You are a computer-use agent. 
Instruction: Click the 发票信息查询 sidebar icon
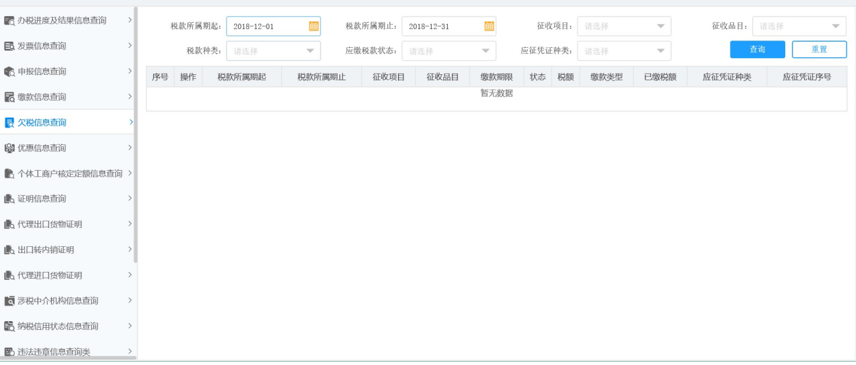(x=9, y=46)
